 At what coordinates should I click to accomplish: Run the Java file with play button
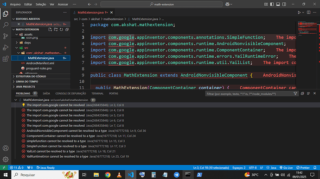299,12
